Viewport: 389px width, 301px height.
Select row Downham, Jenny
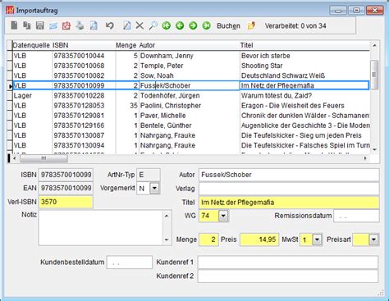190,56
